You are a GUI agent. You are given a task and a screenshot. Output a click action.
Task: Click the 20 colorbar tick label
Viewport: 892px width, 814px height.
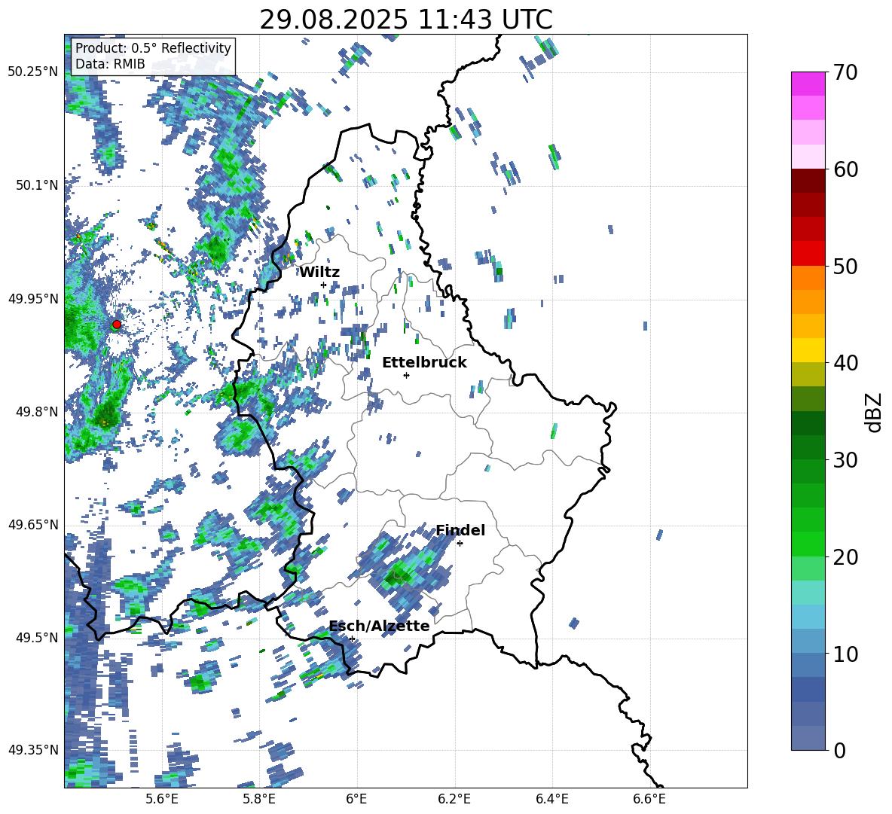(x=845, y=557)
